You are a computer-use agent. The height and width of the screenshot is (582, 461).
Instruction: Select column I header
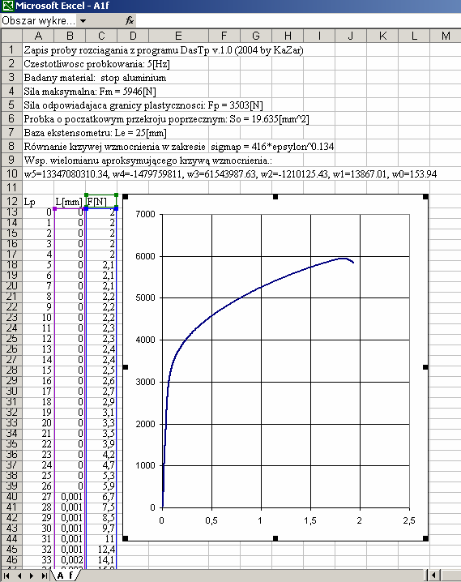(x=319, y=36)
